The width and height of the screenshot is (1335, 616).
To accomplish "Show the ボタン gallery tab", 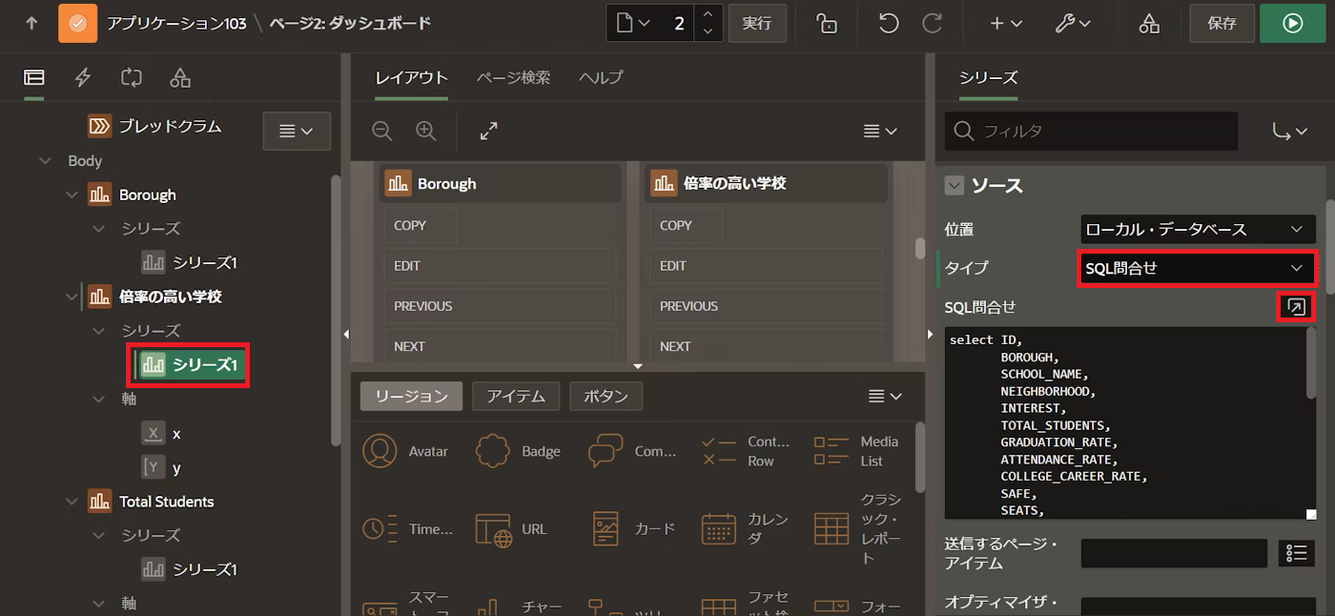I will (606, 397).
